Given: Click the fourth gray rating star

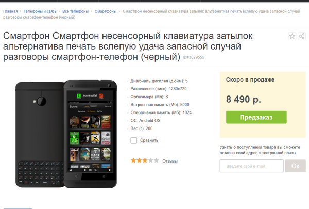Looking at the screenshot, I should (x=151, y=160).
